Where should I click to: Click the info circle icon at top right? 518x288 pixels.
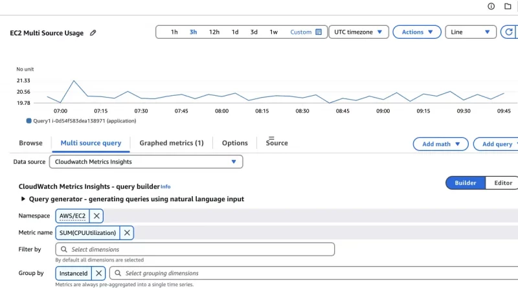[x=491, y=6]
